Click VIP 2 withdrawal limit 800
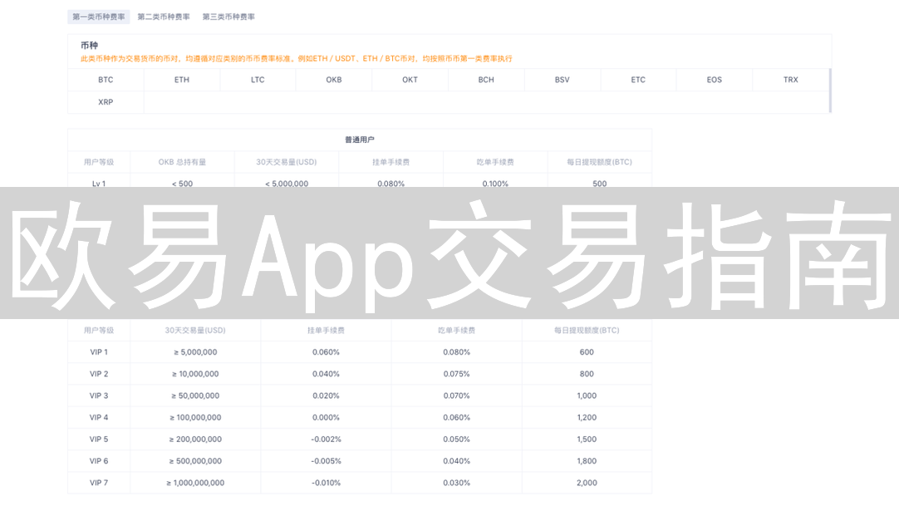The image size is (899, 506). click(587, 374)
